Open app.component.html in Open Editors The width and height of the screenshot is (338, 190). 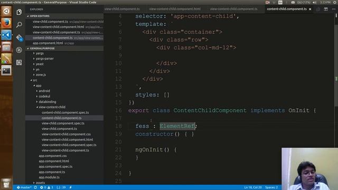pos(64,43)
